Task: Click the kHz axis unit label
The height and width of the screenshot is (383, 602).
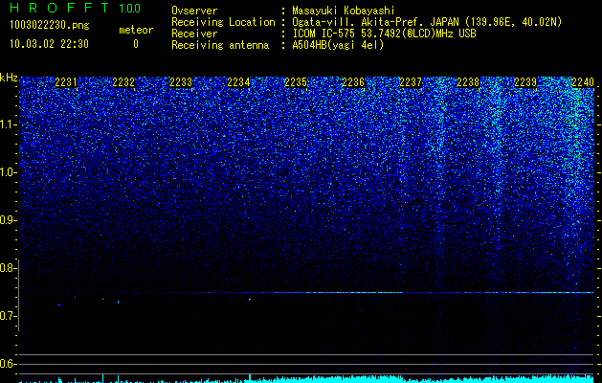Action: (9, 78)
